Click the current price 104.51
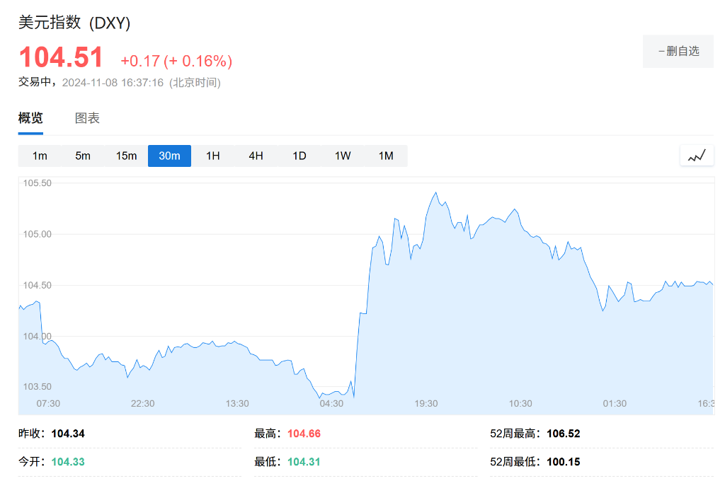 (61, 58)
